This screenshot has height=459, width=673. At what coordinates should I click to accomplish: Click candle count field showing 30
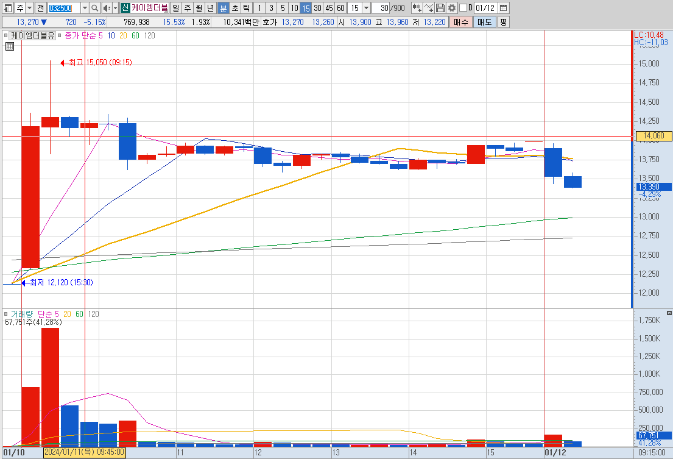[381, 8]
